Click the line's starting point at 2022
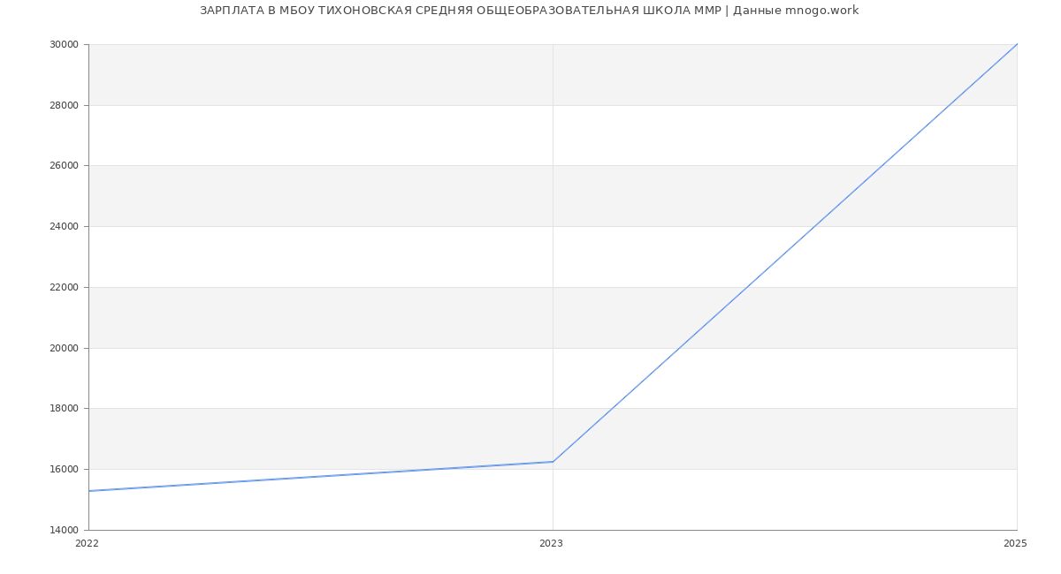The height and width of the screenshot is (574, 1061). 89,491
